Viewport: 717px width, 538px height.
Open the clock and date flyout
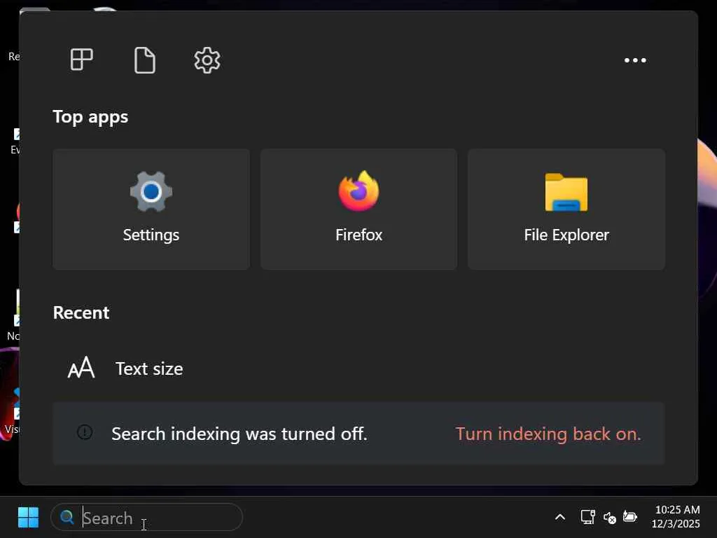pyautogui.click(x=676, y=517)
